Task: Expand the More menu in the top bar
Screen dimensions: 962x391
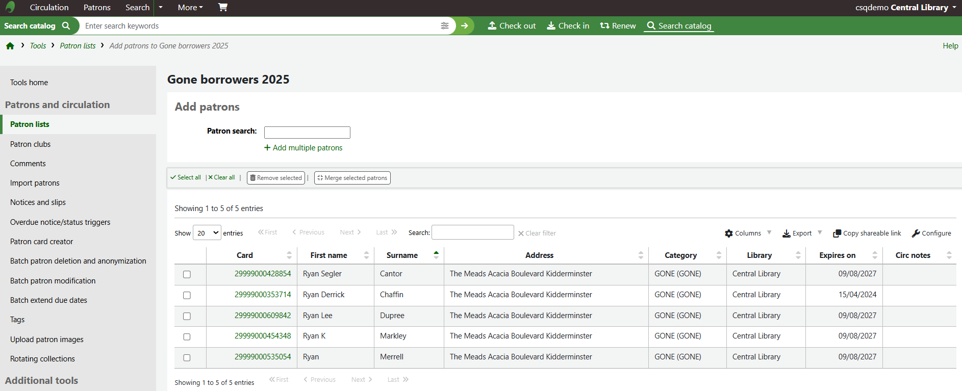Action: pos(190,7)
